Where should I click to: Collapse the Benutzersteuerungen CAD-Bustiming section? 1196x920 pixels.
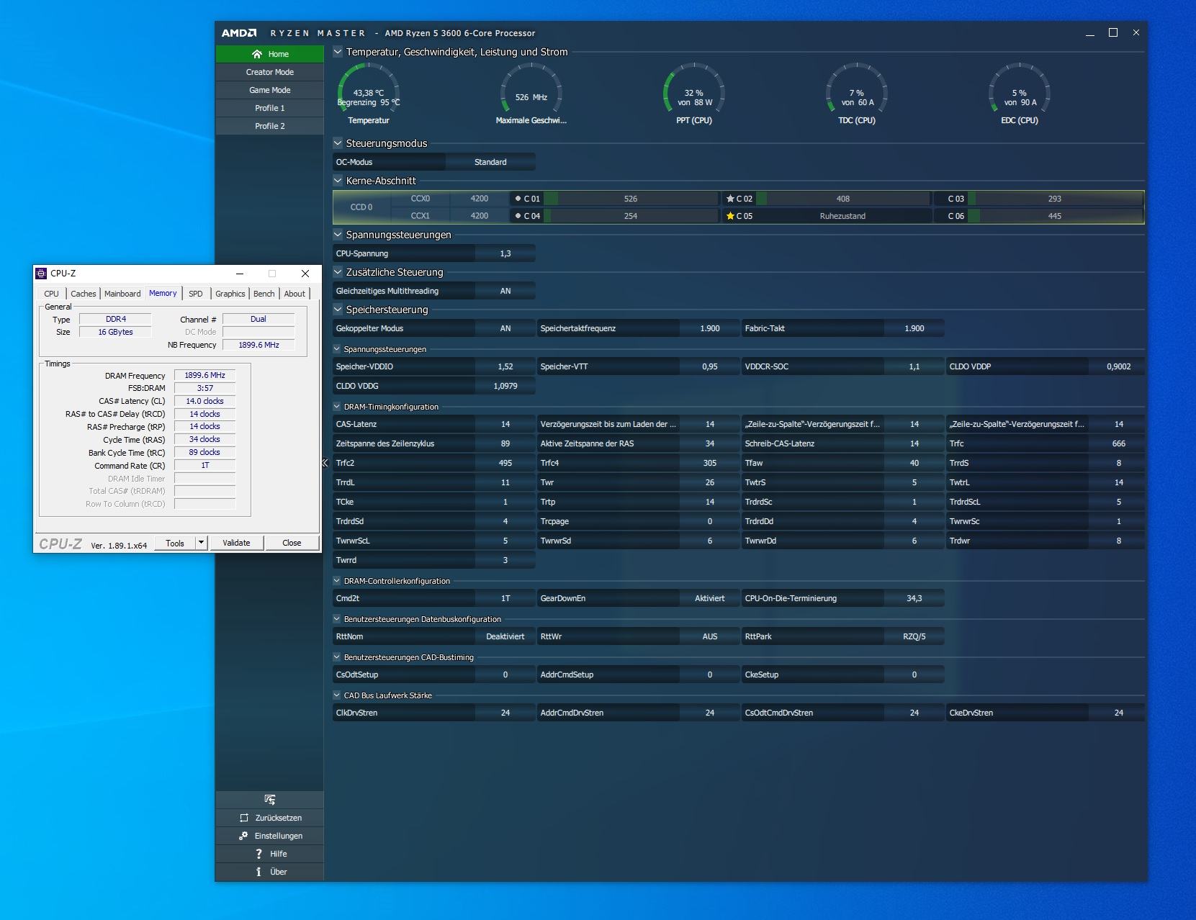tap(337, 657)
